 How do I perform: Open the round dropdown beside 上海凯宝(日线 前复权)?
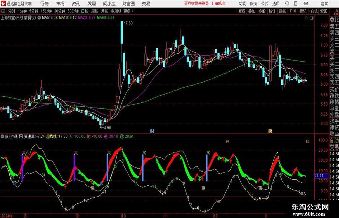39,18
